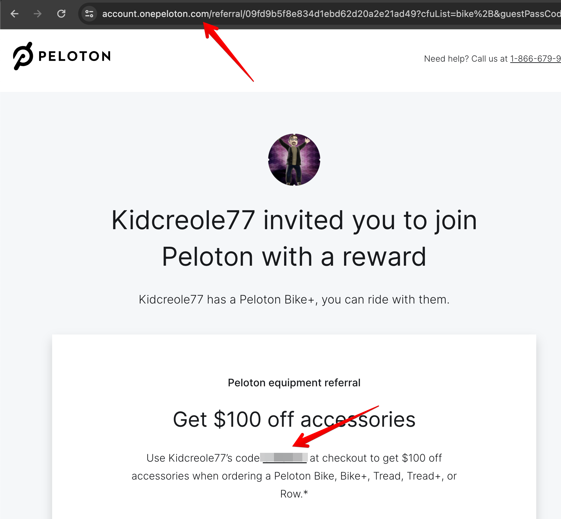This screenshot has height=519, width=561.
Task: Click the 1-866 support phone number
Action: 535,59
